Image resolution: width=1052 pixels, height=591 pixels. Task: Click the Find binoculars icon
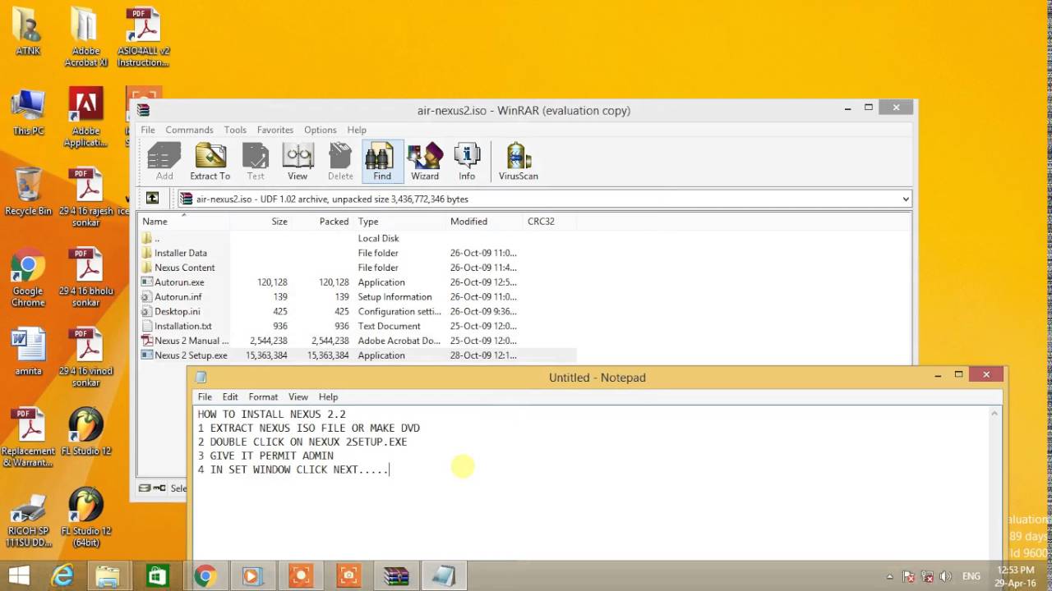click(x=382, y=162)
